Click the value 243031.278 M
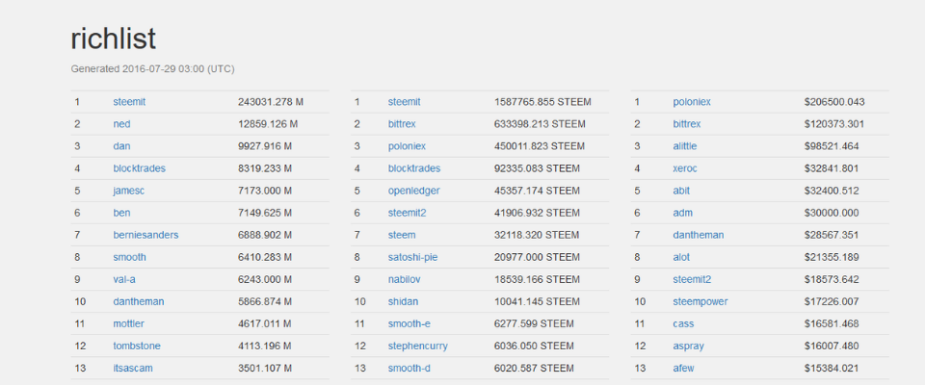Screen dimensions: 925x385 coord(271,102)
